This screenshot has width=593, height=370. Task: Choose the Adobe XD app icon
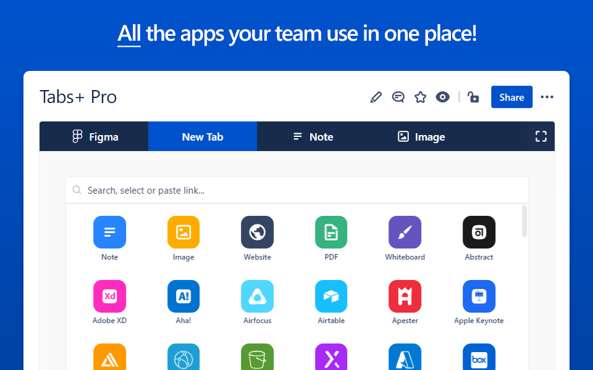click(110, 296)
